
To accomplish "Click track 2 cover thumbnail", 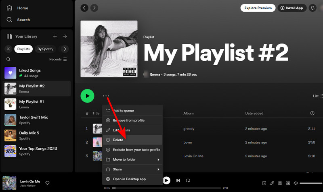I will point(97,142).
